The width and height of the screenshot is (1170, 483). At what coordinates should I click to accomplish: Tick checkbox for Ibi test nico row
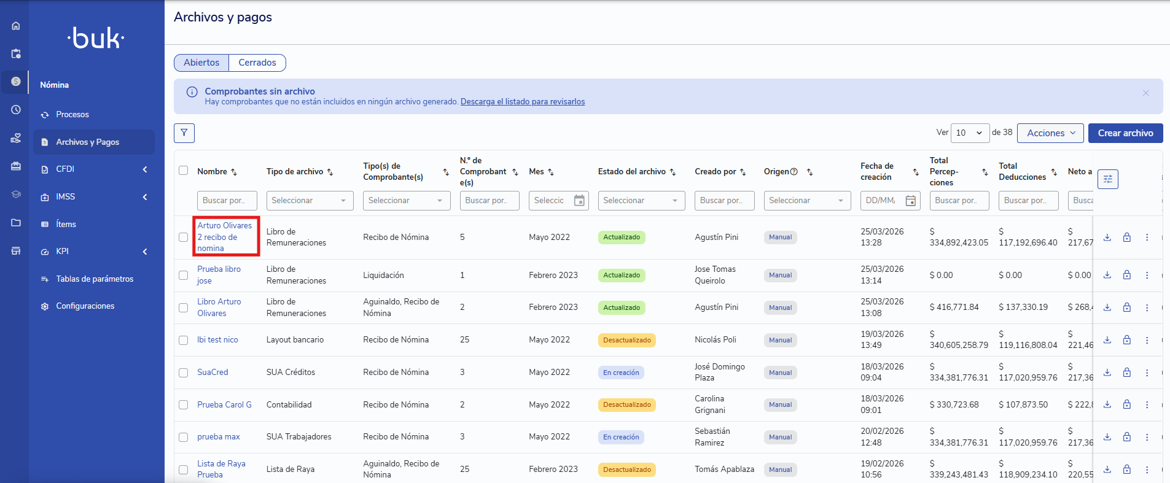[x=183, y=340]
